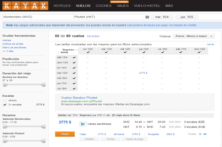Viewport: 222px width, 147px height.
Task: Uncheck the sáb 12/4 departure checkbox
Action: (74, 57)
